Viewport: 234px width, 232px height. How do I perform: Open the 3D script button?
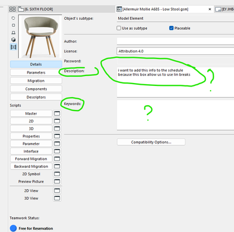click(x=31, y=129)
